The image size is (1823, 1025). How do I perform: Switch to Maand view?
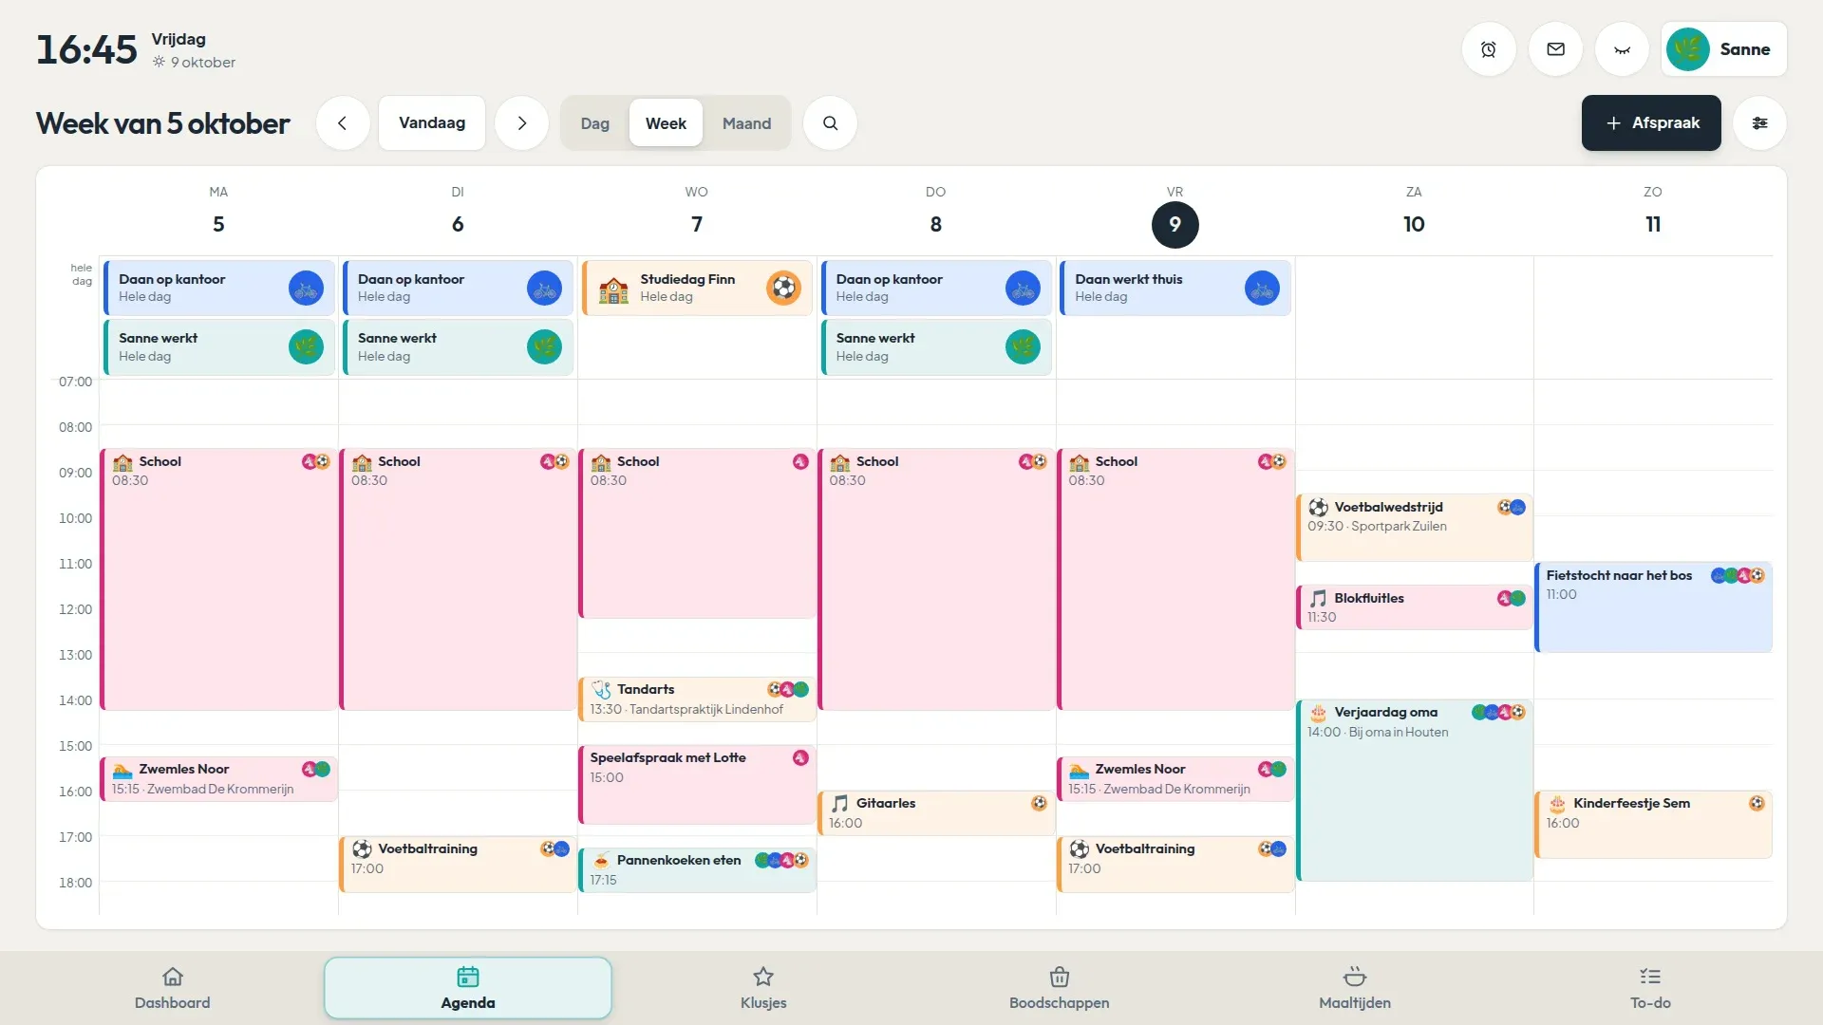(746, 123)
